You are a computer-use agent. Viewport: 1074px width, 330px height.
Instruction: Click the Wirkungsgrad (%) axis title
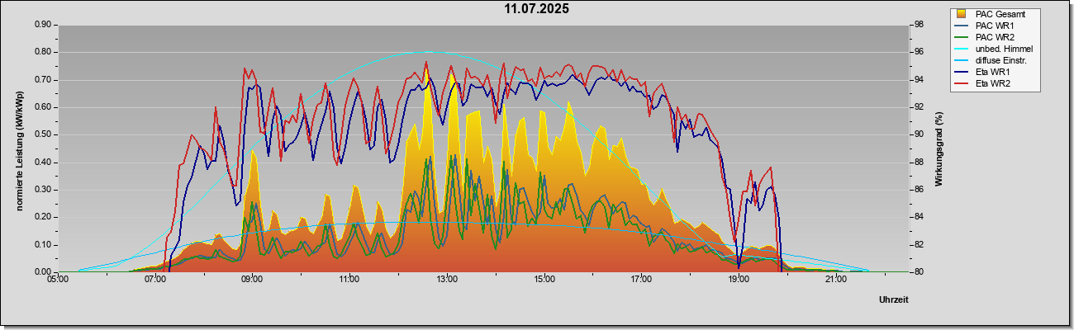940,148
